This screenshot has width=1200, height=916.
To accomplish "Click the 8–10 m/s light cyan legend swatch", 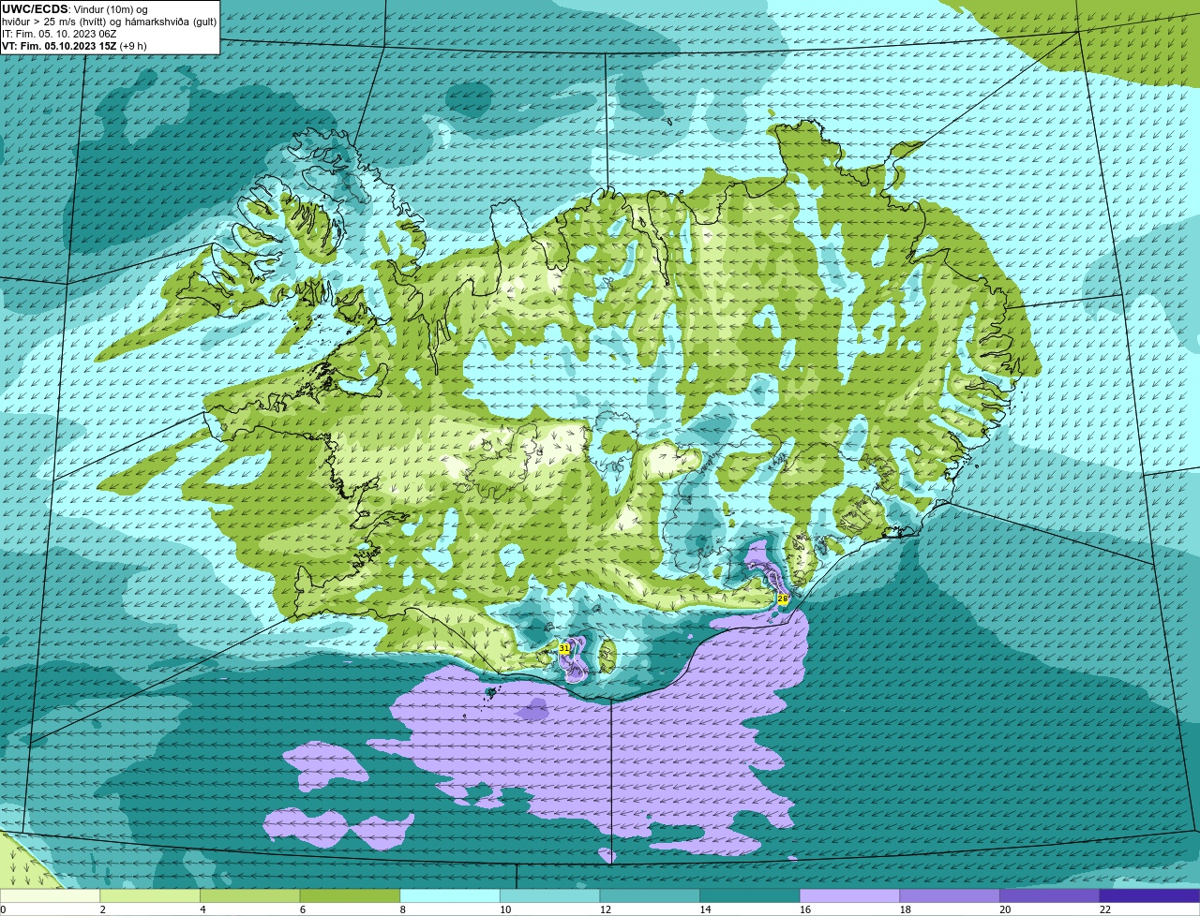I will pos(450,895).
